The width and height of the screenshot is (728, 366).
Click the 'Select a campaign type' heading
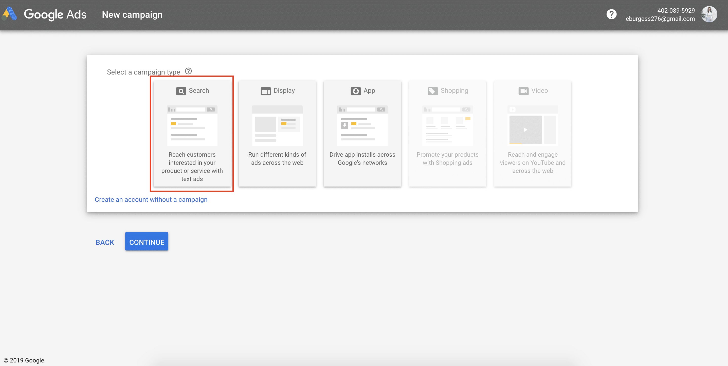pyautogui.click(x=143, y=72)
